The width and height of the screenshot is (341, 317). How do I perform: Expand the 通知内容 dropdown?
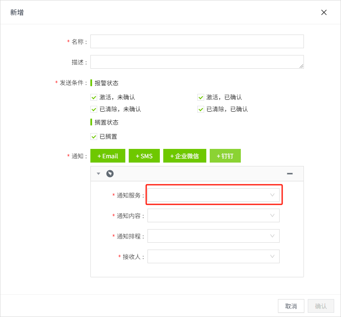(213, 215)
